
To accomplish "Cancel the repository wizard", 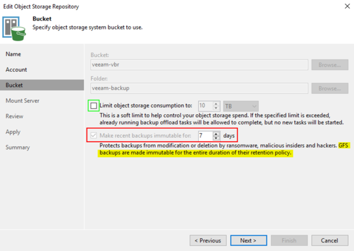I will pyautogui.click(x=329, y=240).
